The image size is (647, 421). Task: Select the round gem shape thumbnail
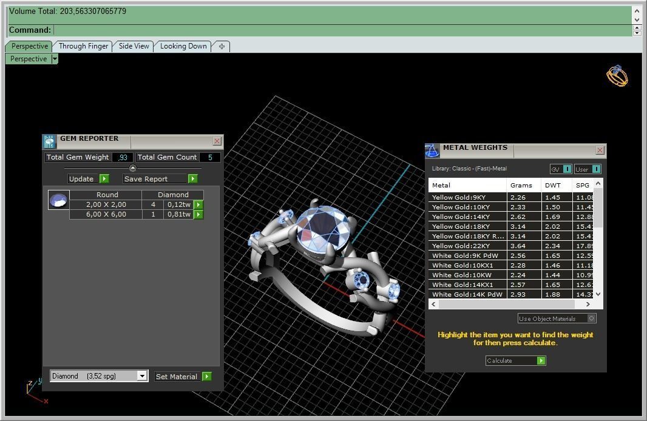[58, 200]
